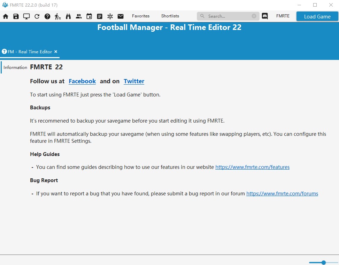The height and width of the screenshot is (265, 339).
Task: Maximize the FMRTE window
Action: click(315, 5)
